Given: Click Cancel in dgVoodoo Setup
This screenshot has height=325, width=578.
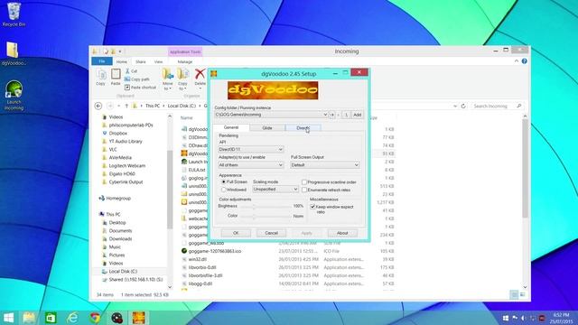Looking at the screenshot, I should tap(271, 233).
